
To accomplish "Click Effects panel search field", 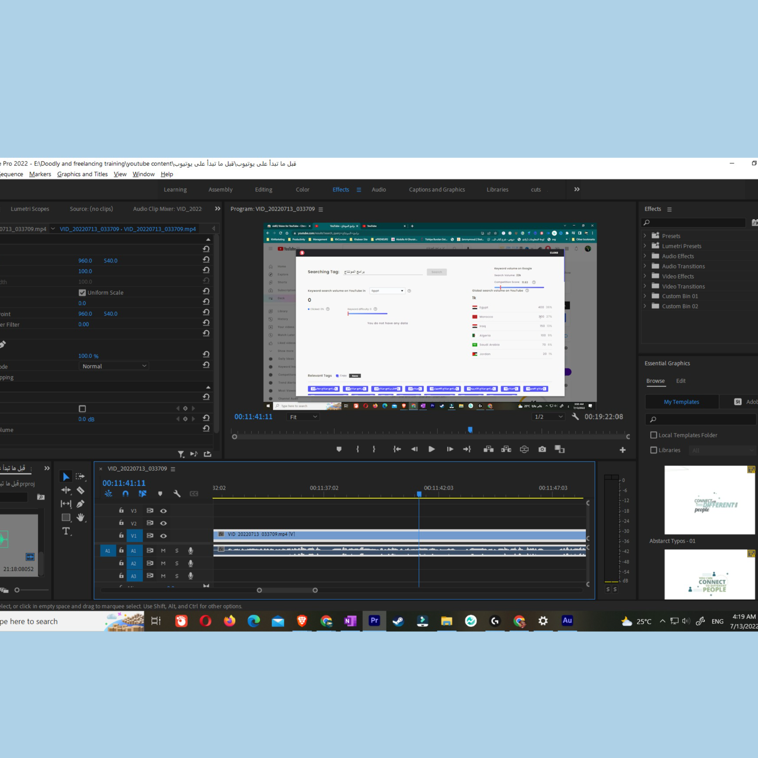I will coord(694,222).
